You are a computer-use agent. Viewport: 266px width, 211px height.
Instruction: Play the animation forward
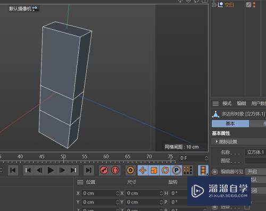[51, 171]
